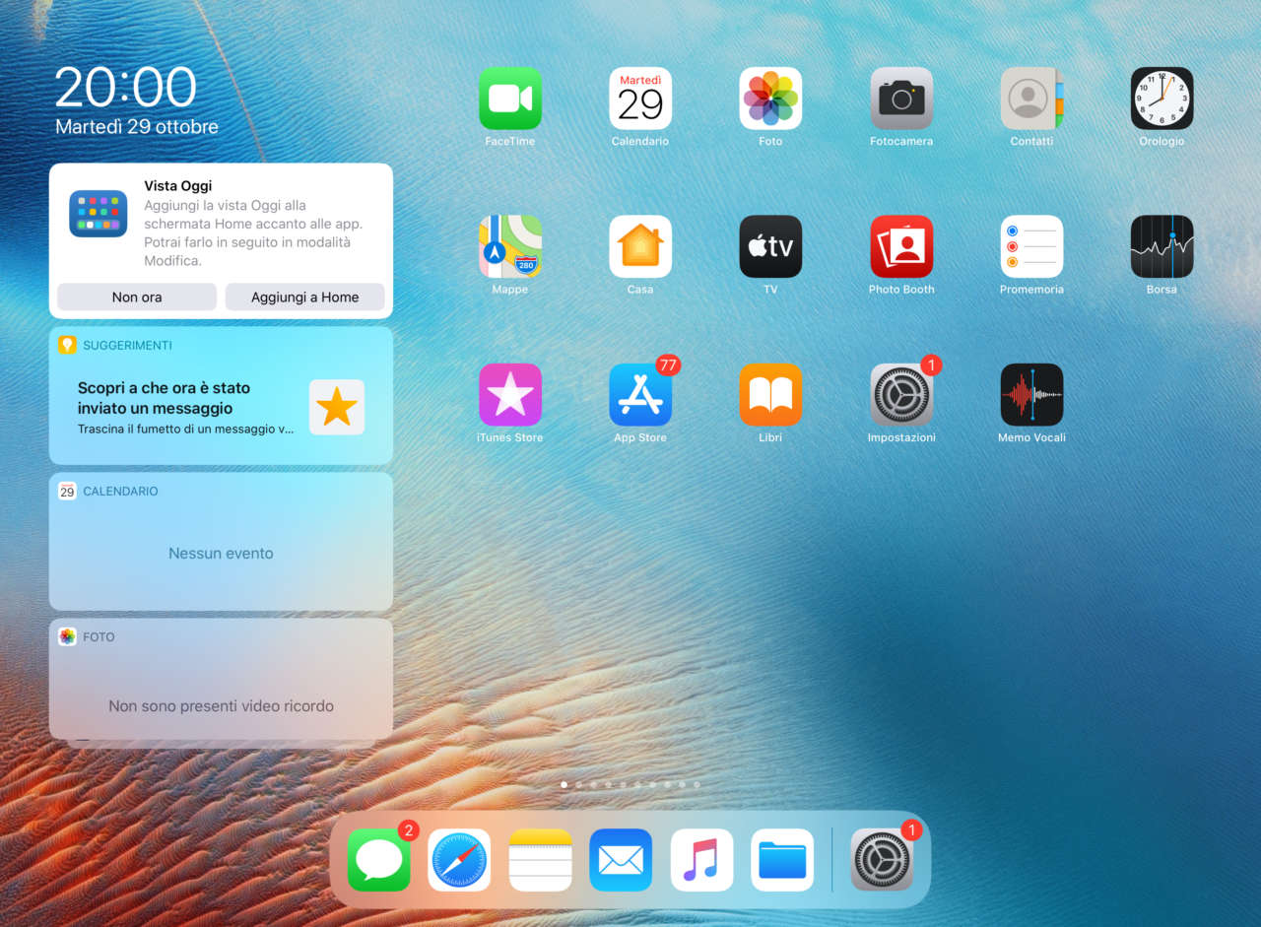Viewport: 1261px width, 927px height.
Task: Open the Notes app in the dock
Action: [540, 860]
